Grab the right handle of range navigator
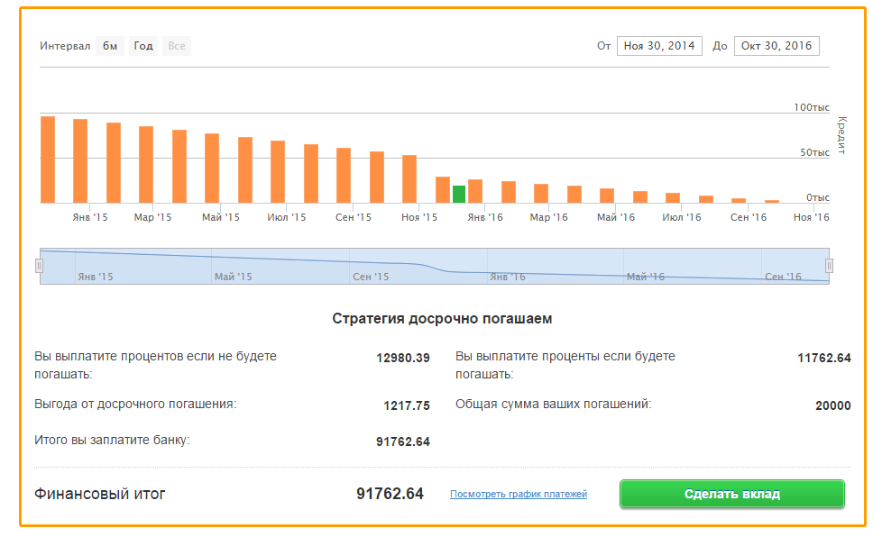 tap(829, 266)
